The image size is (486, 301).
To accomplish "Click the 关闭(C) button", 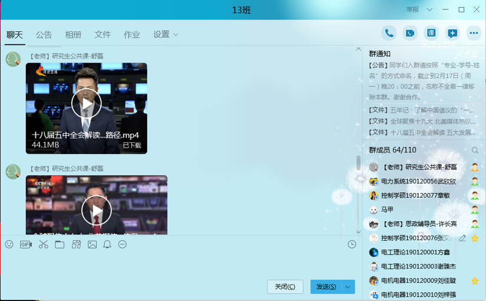I will (285, 287).
